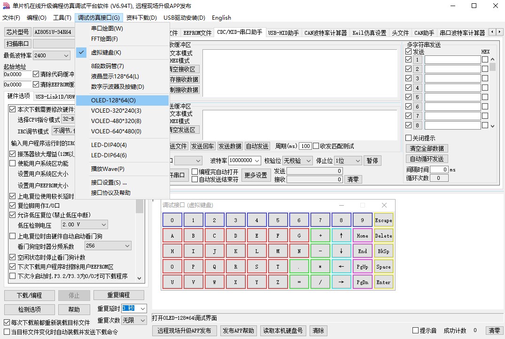This screenshot has height=339, width=505.
Task: Click the Enter key on virtual keyboard
Action: point(383,282)
